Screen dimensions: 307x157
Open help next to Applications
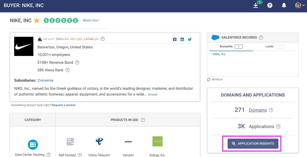(278, 127)
